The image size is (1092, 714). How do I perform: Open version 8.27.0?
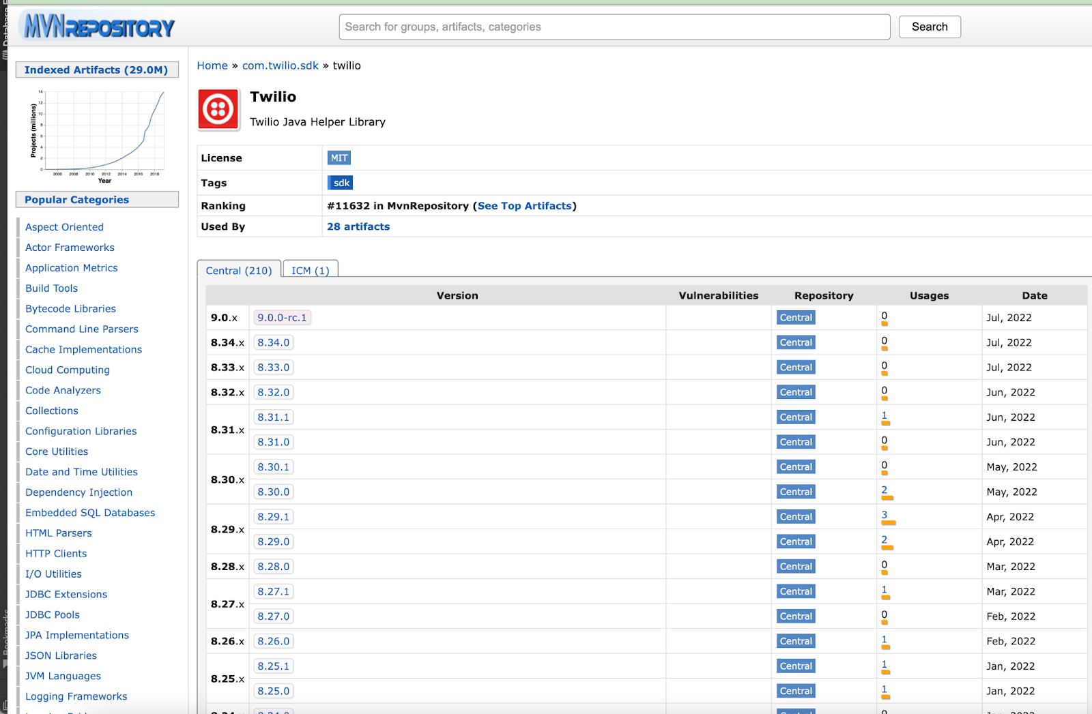pos(274,616)
